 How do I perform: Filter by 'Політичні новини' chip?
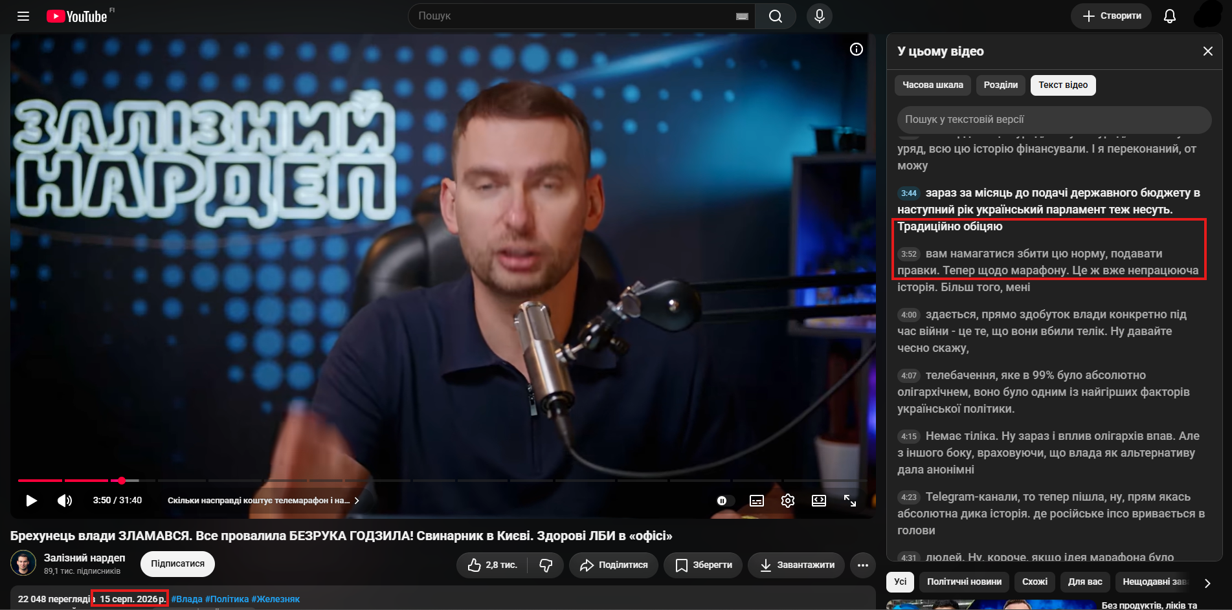click(x=965, y=582)
